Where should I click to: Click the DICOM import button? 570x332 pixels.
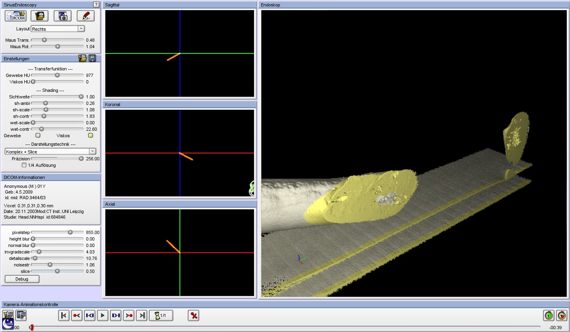15,16
